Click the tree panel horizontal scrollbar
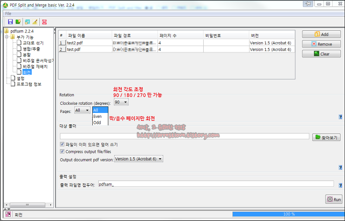 [27, 205]
